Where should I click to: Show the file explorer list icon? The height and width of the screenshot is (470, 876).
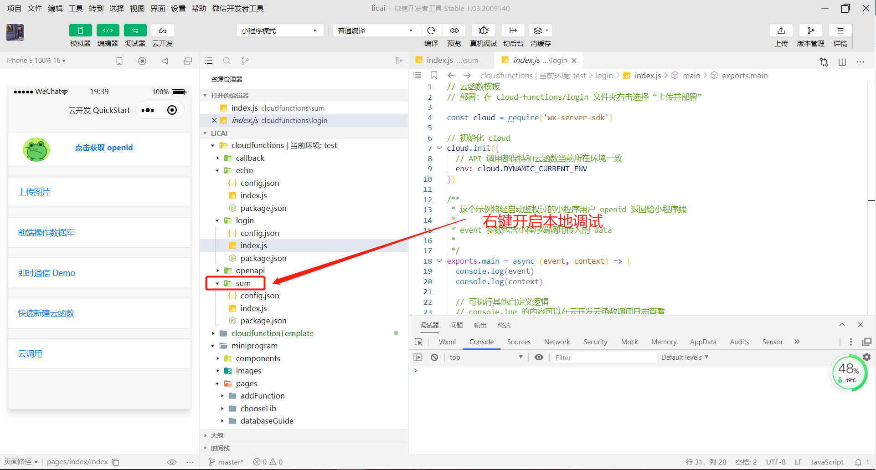(209, 61)
